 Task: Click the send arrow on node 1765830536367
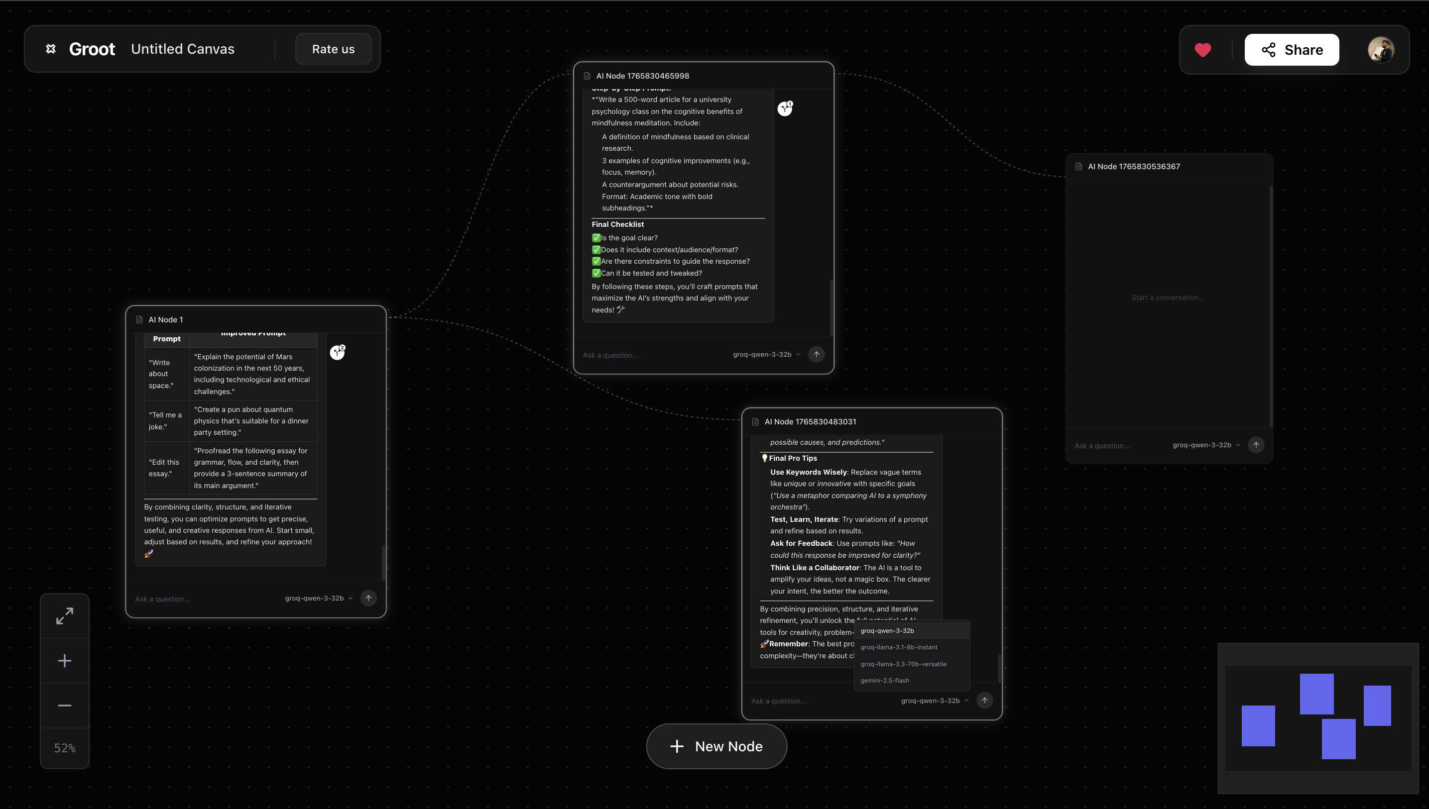[x=1256, y=444]
